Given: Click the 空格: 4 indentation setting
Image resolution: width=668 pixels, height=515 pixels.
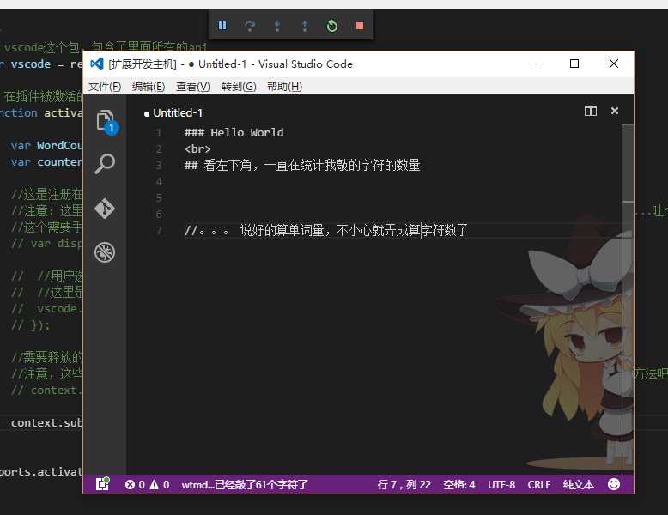Looking at the screenshot, I should click(x=458, y=485).
